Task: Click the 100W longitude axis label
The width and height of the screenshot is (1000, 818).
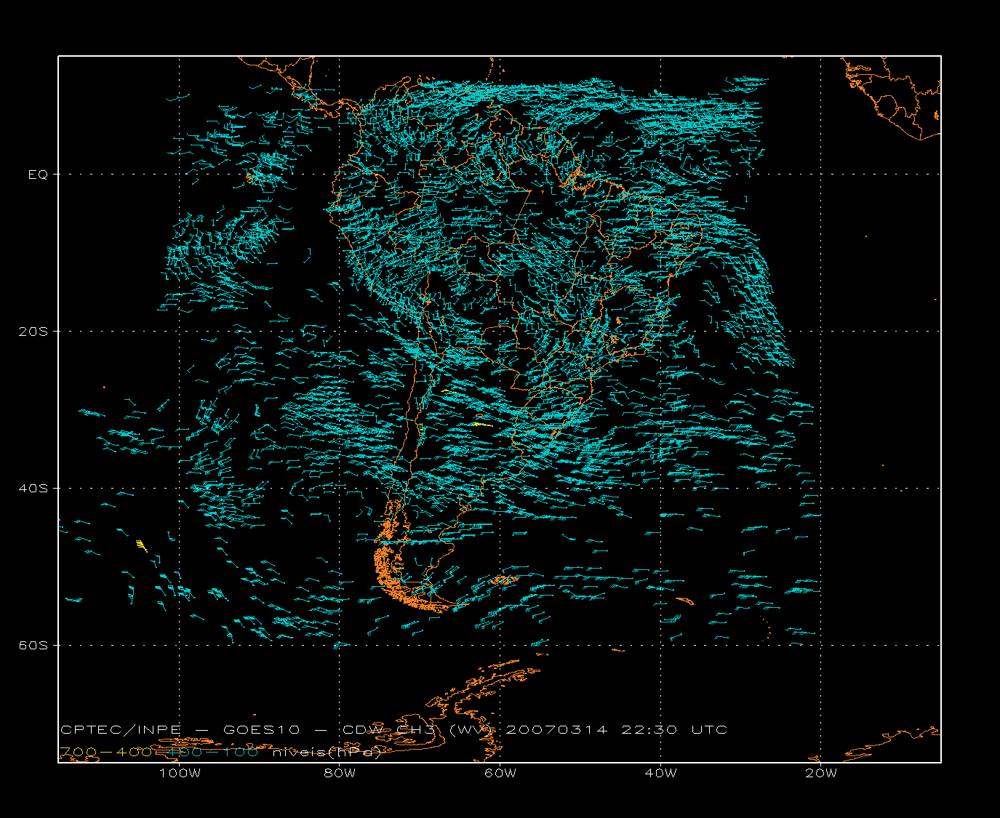Action: pyautogui.click(x=180, y=773)
